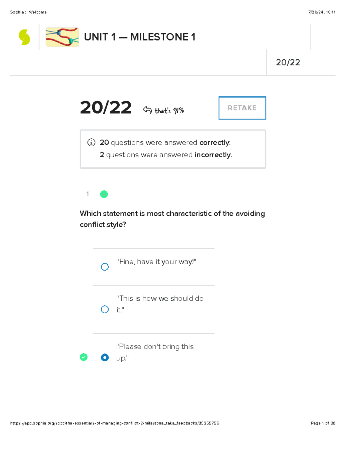Click the avoiding conflict style question text

(x=172, y=219)
